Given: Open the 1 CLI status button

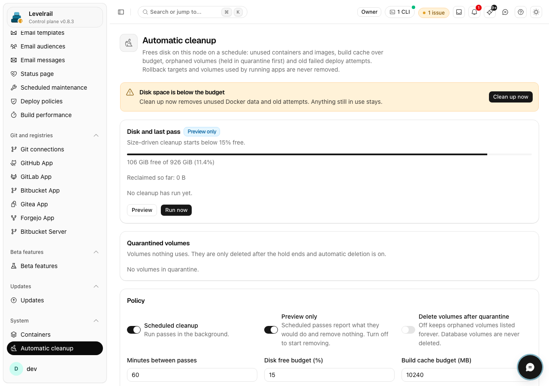Looking at the screenshot, I should pyautogui.click(x=400, y=12).
